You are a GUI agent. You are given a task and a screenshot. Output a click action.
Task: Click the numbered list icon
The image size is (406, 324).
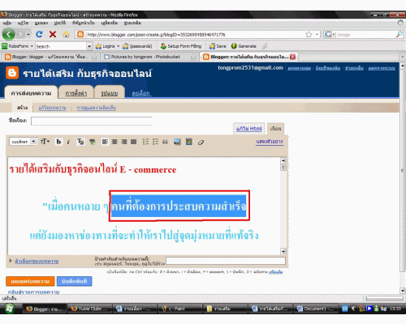coord(145,142)
